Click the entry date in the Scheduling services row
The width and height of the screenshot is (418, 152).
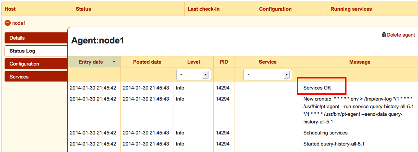coord(93,133)
